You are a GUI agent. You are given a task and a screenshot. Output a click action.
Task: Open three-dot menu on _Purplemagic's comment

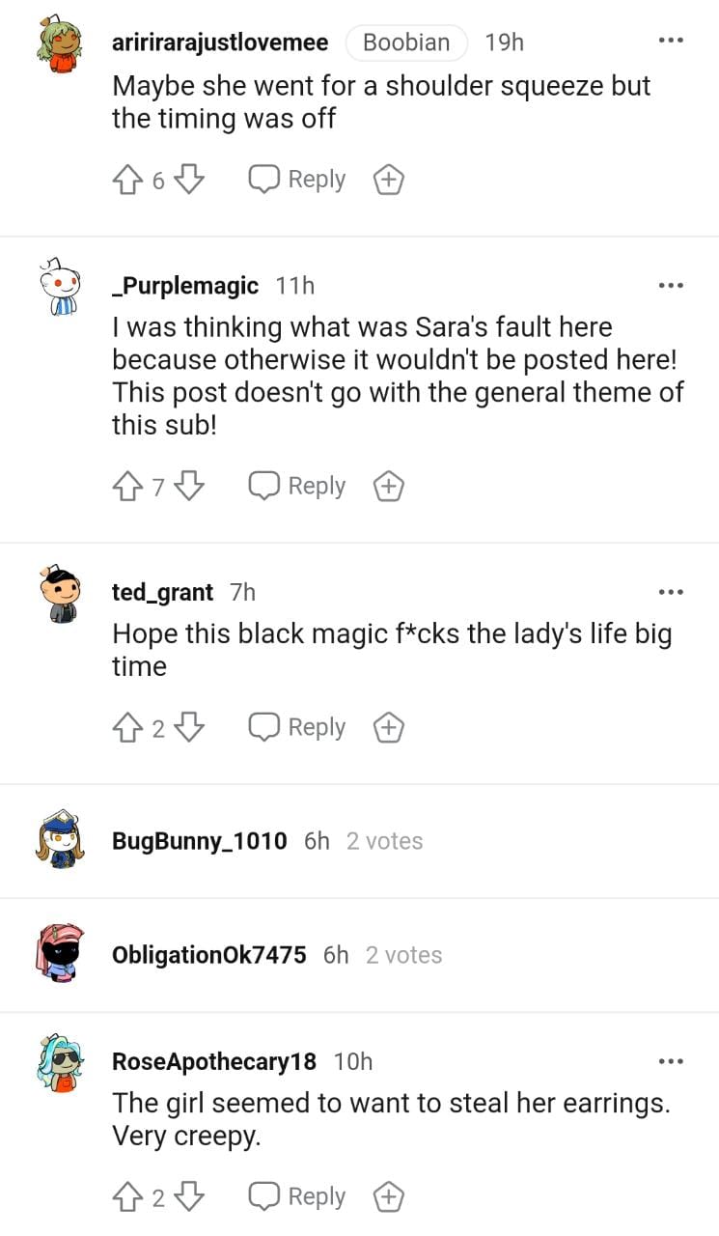670,285
